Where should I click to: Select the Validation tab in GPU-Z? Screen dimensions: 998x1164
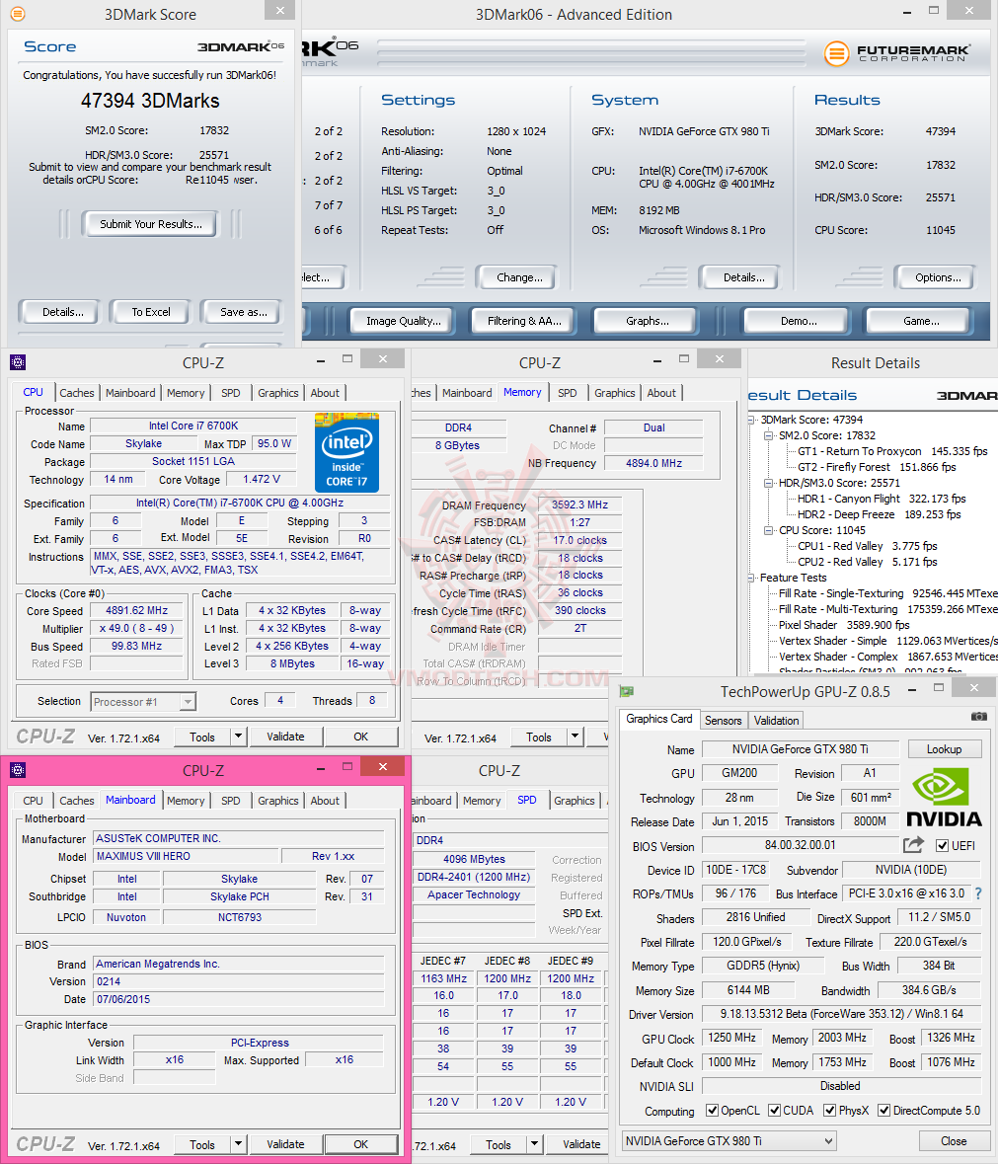776,720
